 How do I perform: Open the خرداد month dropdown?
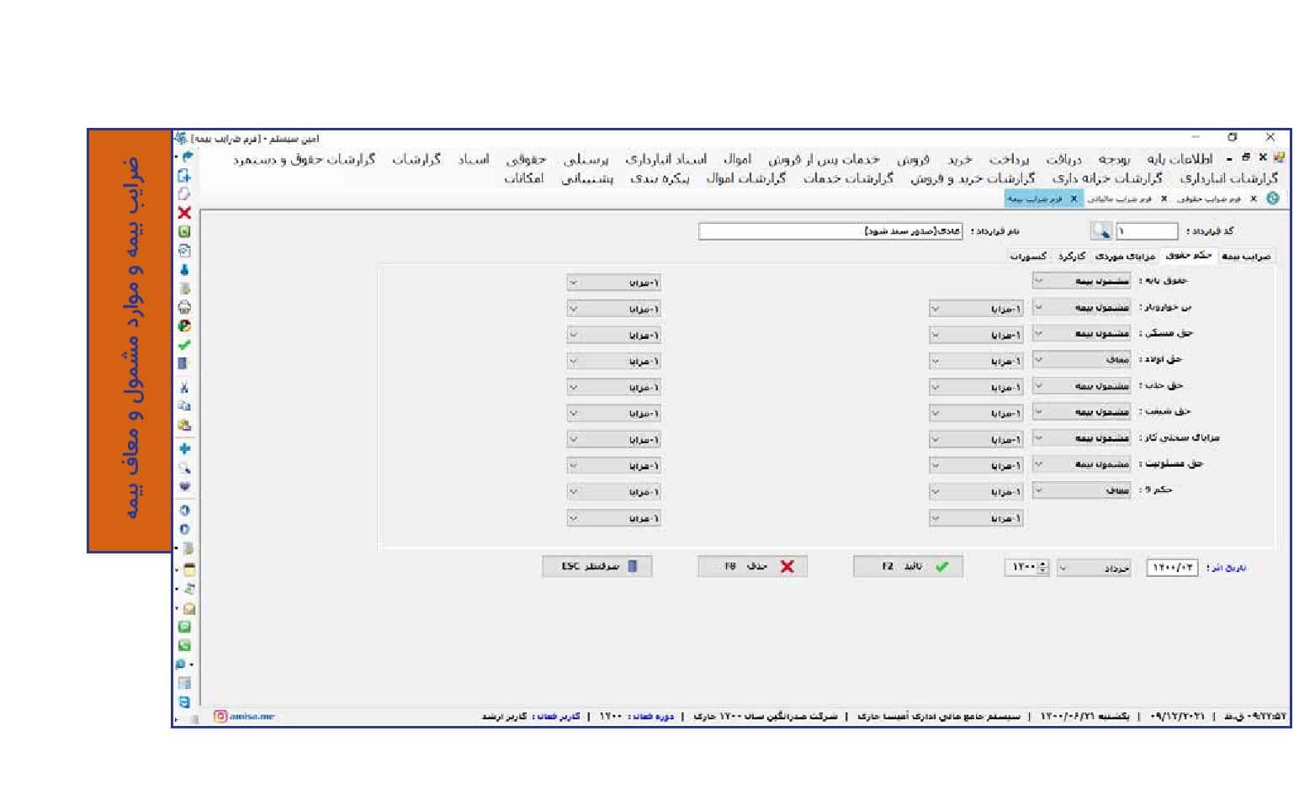coord(1094,569)
